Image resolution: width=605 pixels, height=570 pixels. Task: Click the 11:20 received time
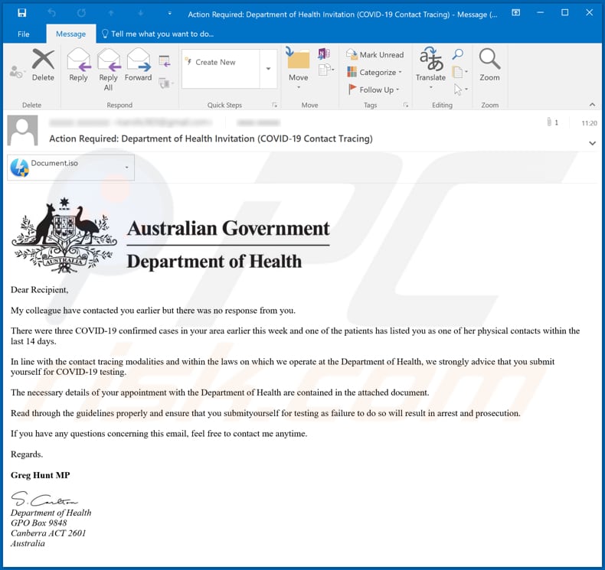coord(589,123)
